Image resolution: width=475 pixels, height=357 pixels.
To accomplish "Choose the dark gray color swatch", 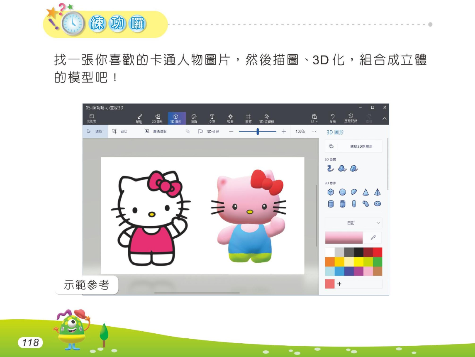I will (348, 252).
